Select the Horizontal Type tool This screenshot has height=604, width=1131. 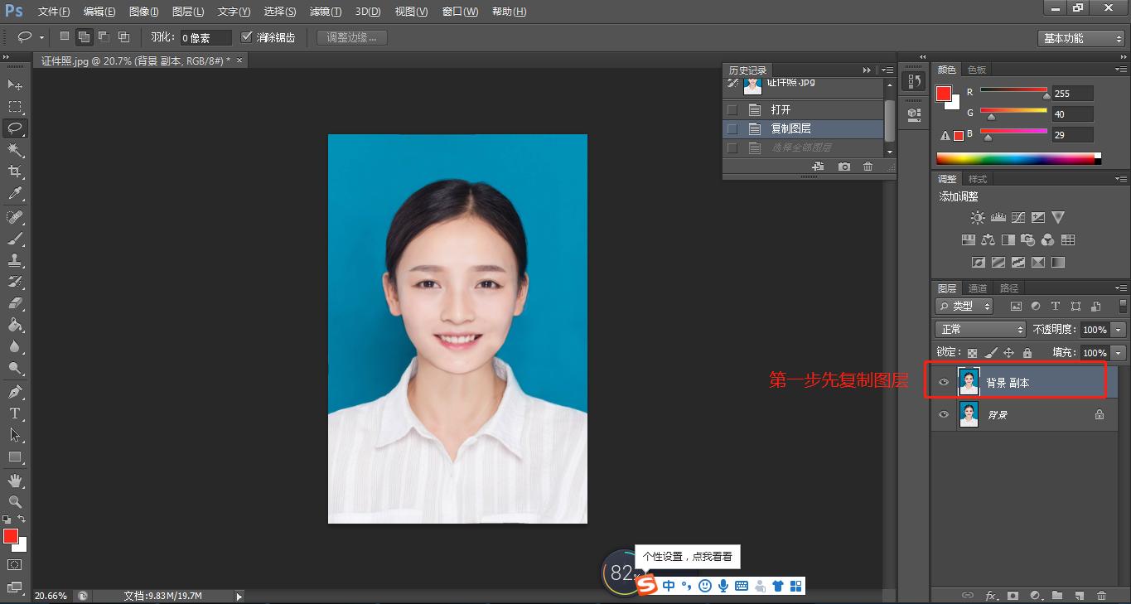15,412
